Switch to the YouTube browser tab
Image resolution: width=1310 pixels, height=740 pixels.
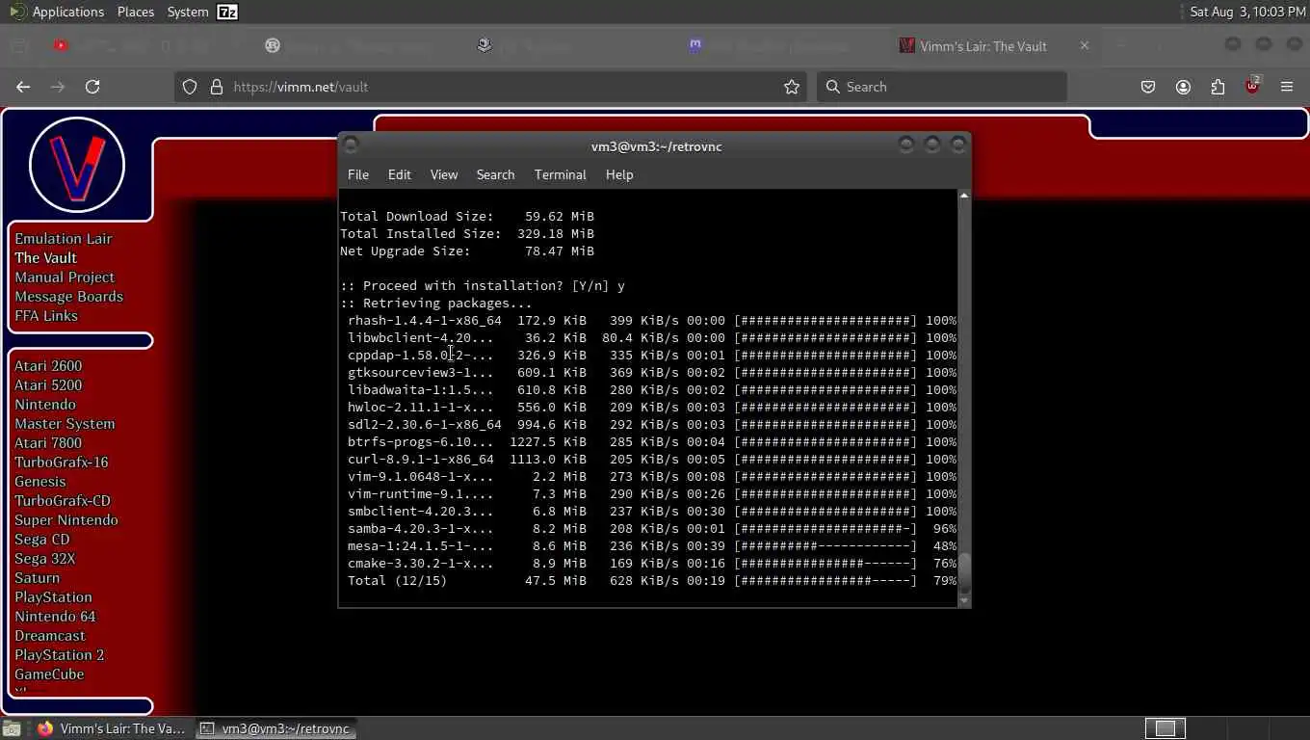click(61, 45)
